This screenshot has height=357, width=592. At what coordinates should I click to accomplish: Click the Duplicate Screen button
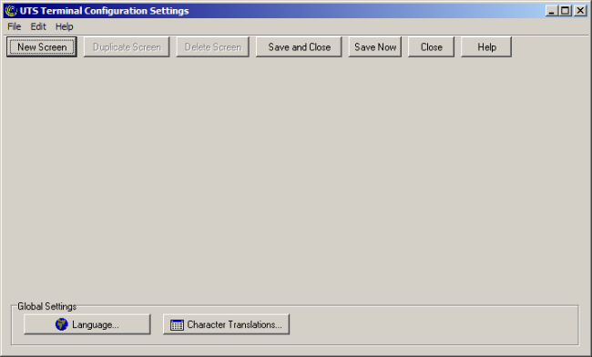point(127,47)
